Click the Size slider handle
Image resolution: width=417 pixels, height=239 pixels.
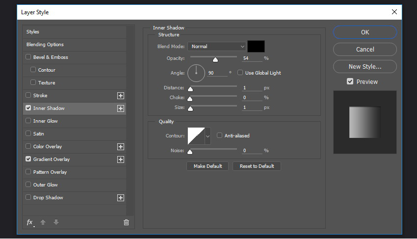pyautogui.click(x=190, y=108)
